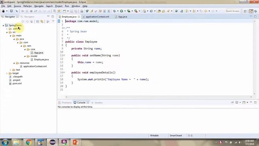Toggle Link with Editor in Navigator
The image size is (259, 146).
click(42, 21)
